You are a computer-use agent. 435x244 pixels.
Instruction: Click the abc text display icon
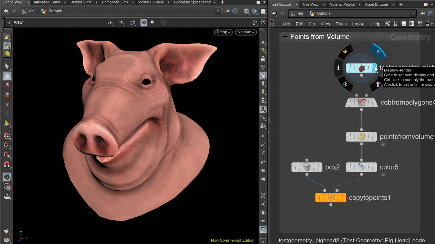coord(263,221)
